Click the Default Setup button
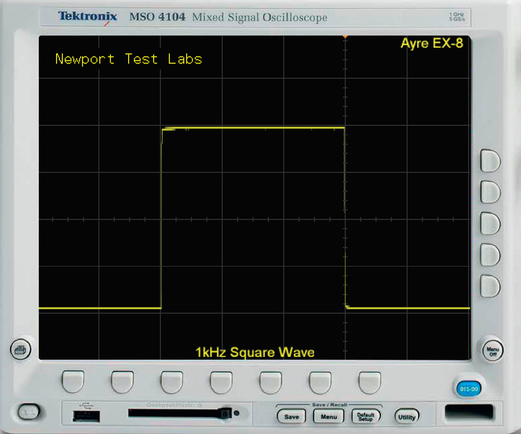 pyautogui.click(x=366, y=417)
